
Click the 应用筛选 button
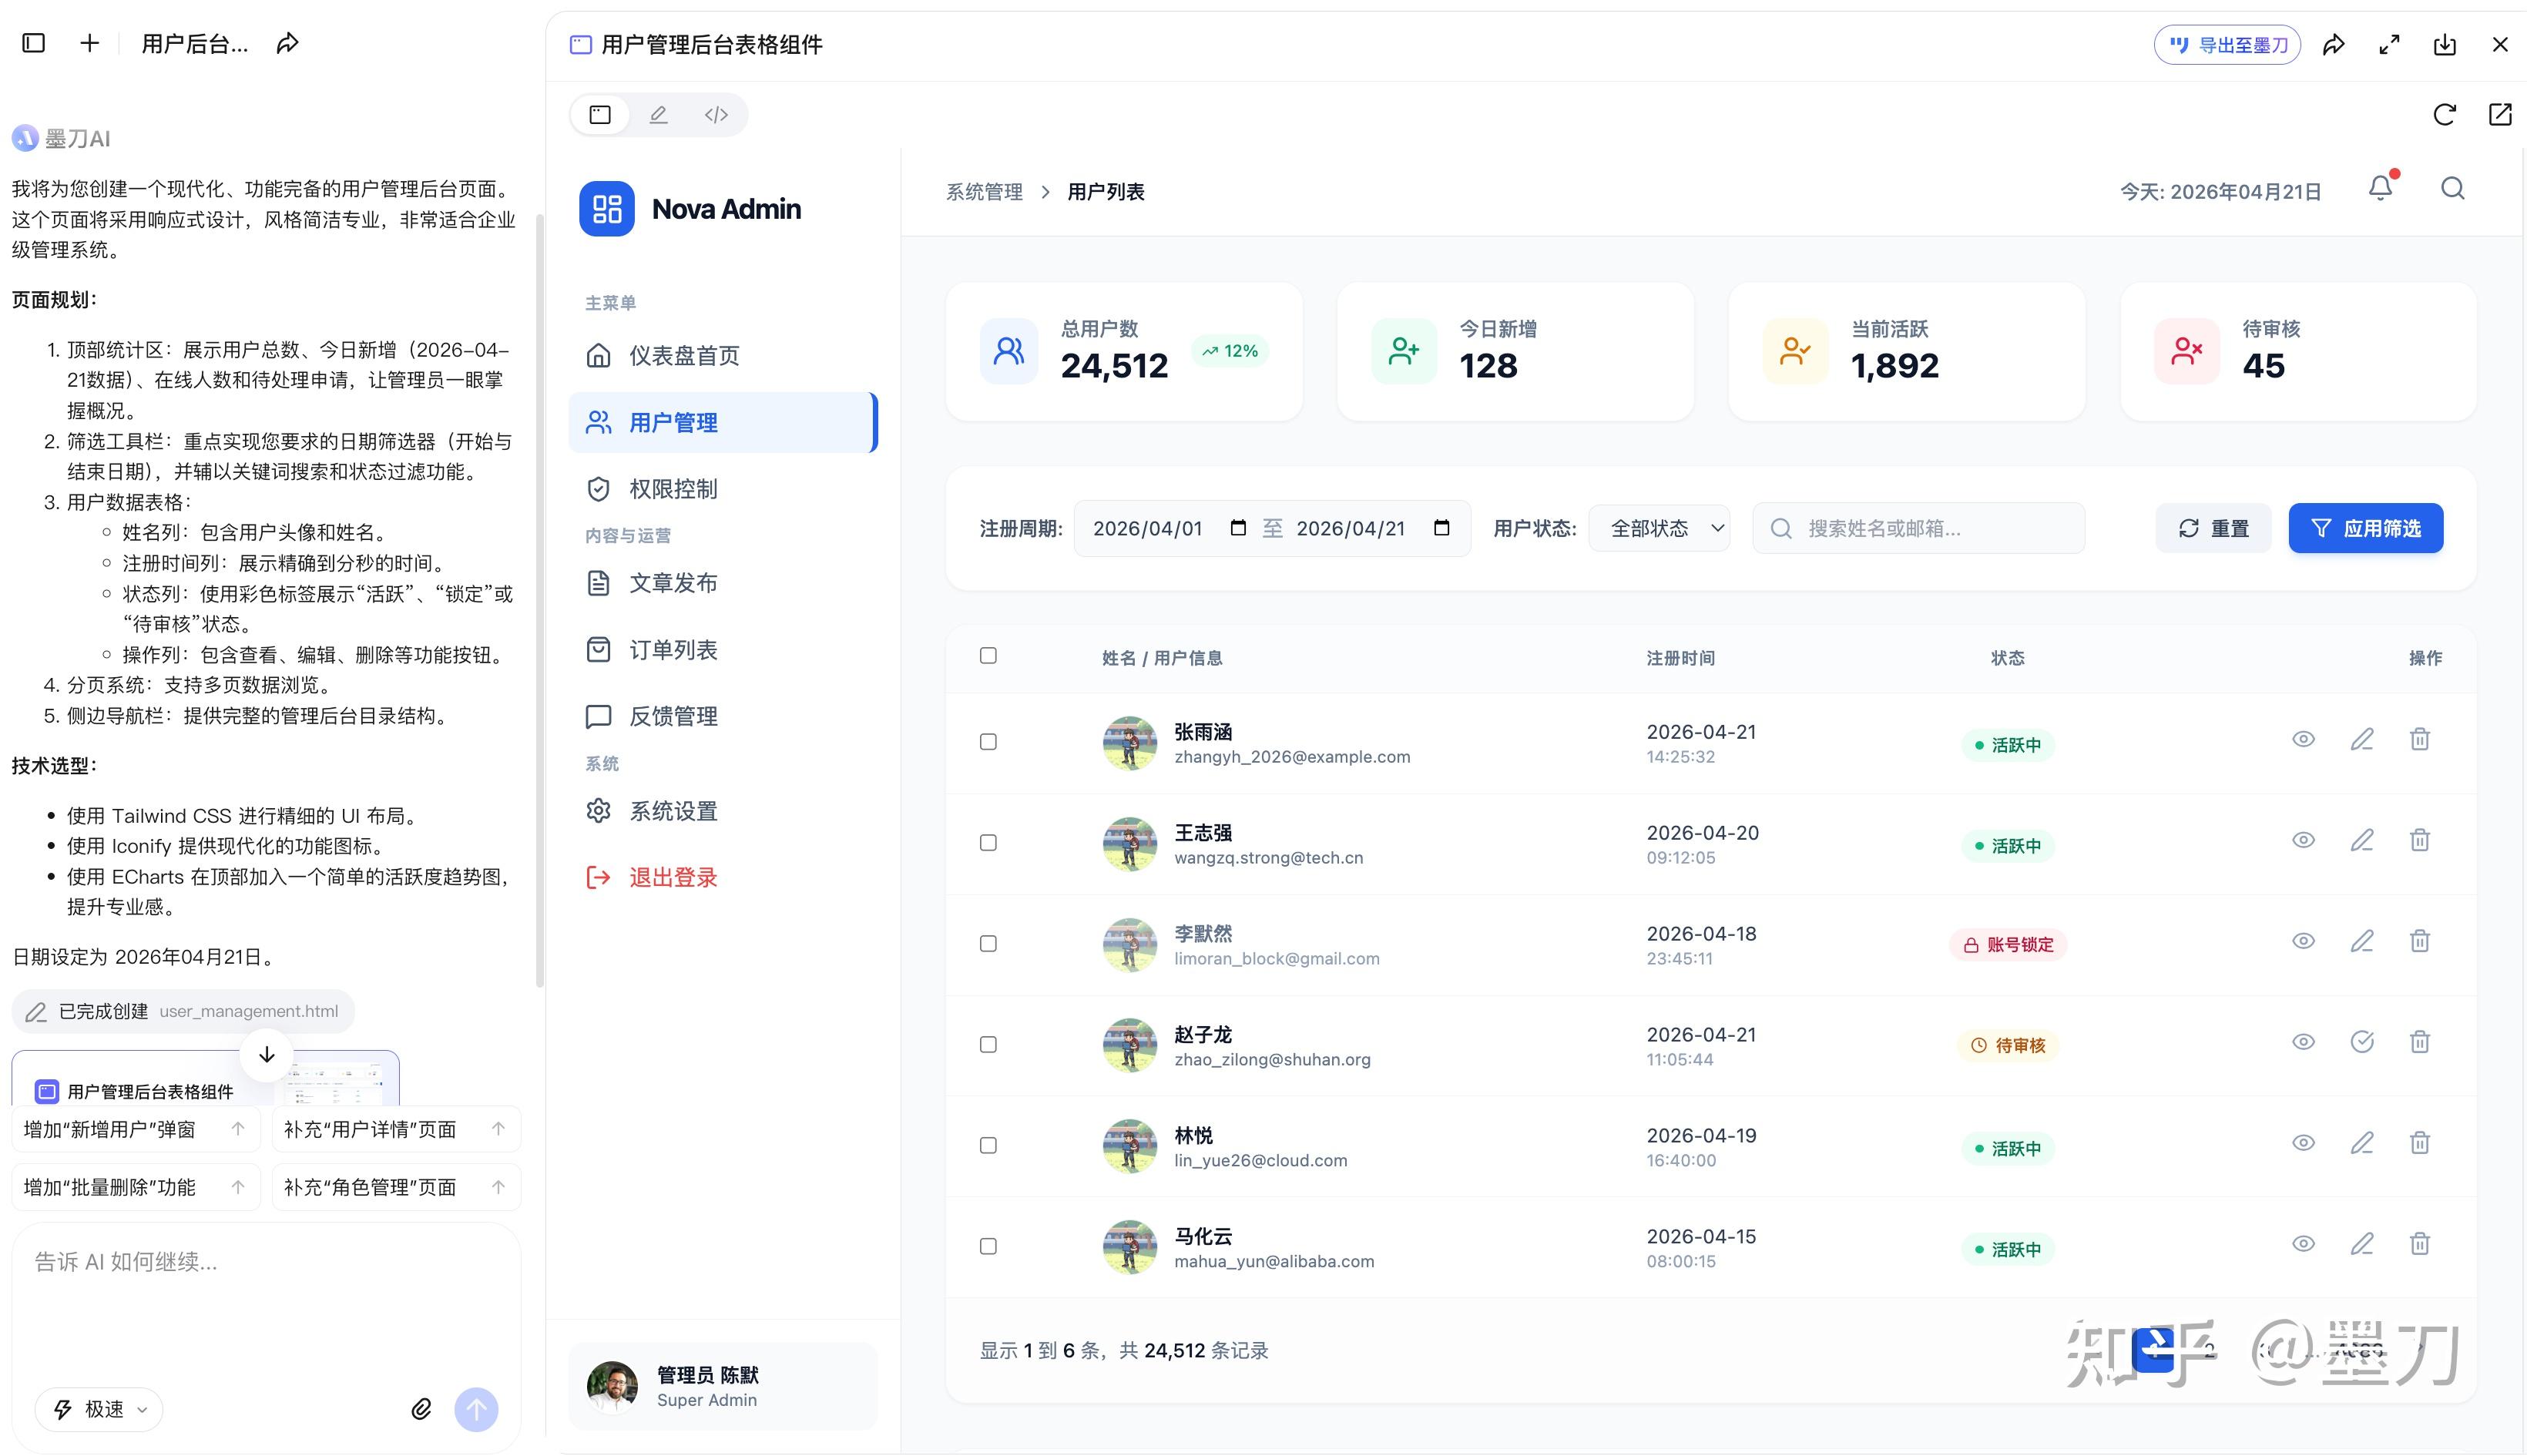(x=2365, y=528)
